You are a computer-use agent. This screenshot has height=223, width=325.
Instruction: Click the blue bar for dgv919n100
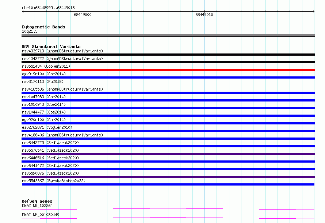168,77
